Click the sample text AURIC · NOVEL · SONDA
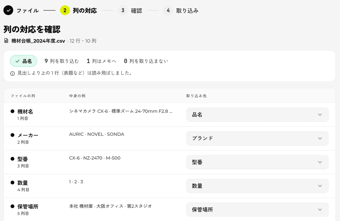Screen dimensions: 340x221 coord(97,134)
